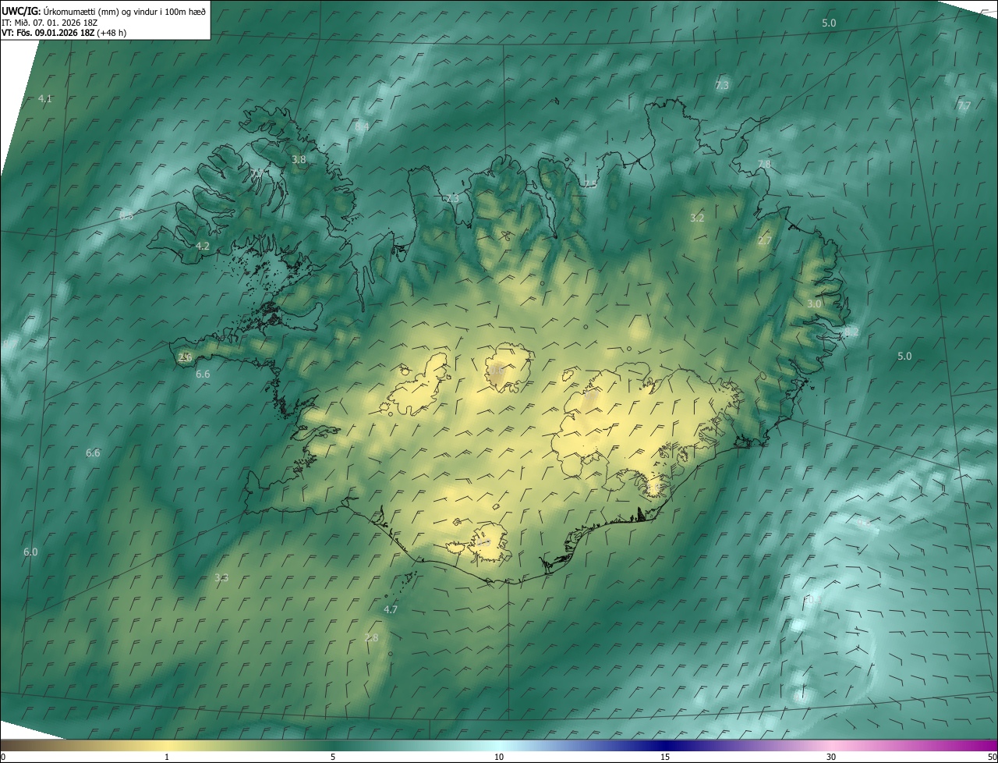
Task: Select the 3.3 value label
Action: (x=221, y=577)
